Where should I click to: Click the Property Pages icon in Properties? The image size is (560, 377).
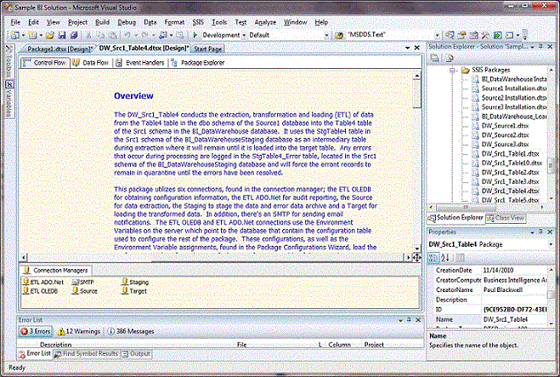[460, 258]
